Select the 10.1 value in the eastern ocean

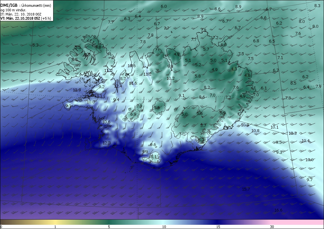tap(274, 127)
